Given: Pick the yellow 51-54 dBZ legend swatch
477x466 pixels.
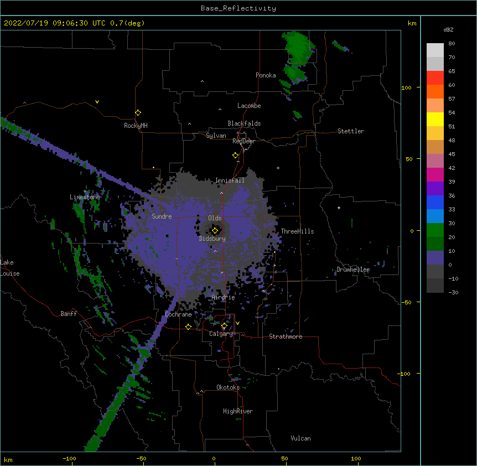Looking at the screenshot, I should pyautogui.click(x=435, y=119).
